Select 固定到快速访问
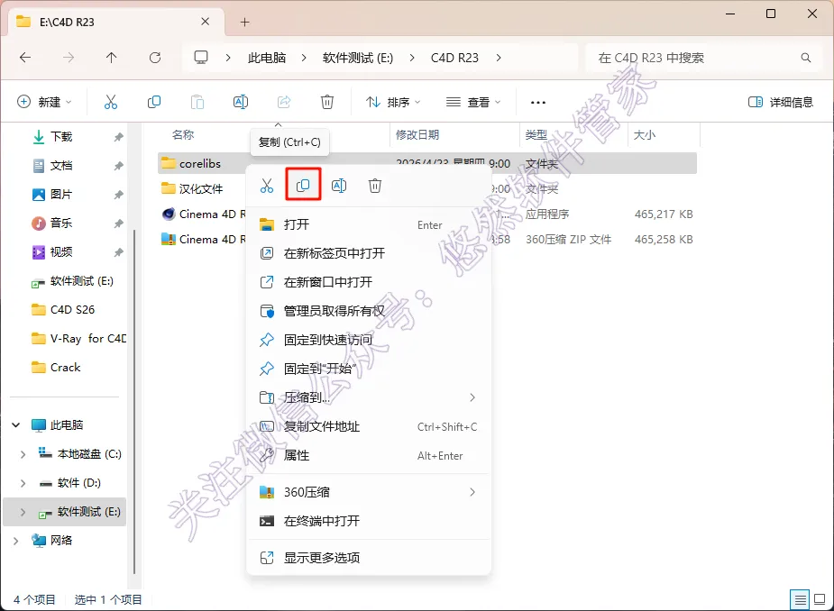The height and width of the screenshot is (611, 834). 369,340
